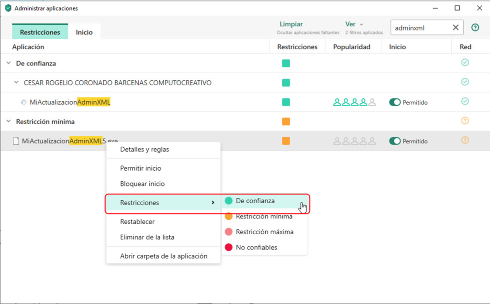The width and height of the screenshot is (490, 304).
Task: Collapse the Restricción mínima group
Action: point(8,121)
